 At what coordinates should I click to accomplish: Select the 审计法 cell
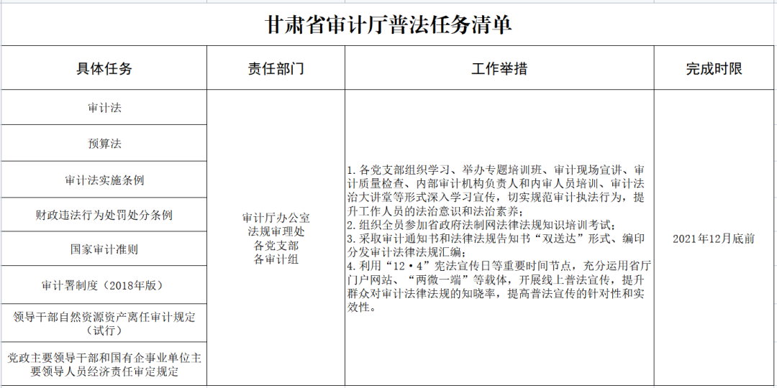click(104, 107)
